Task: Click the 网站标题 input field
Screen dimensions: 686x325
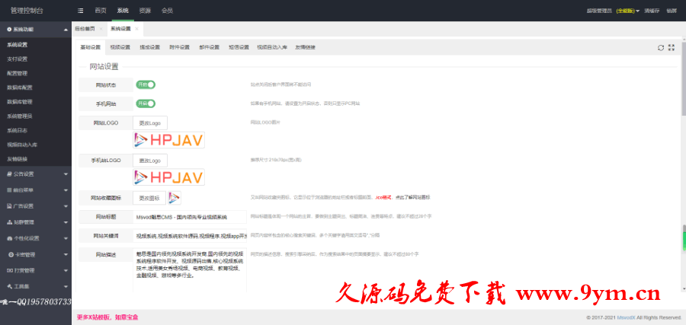Action: 191,217
